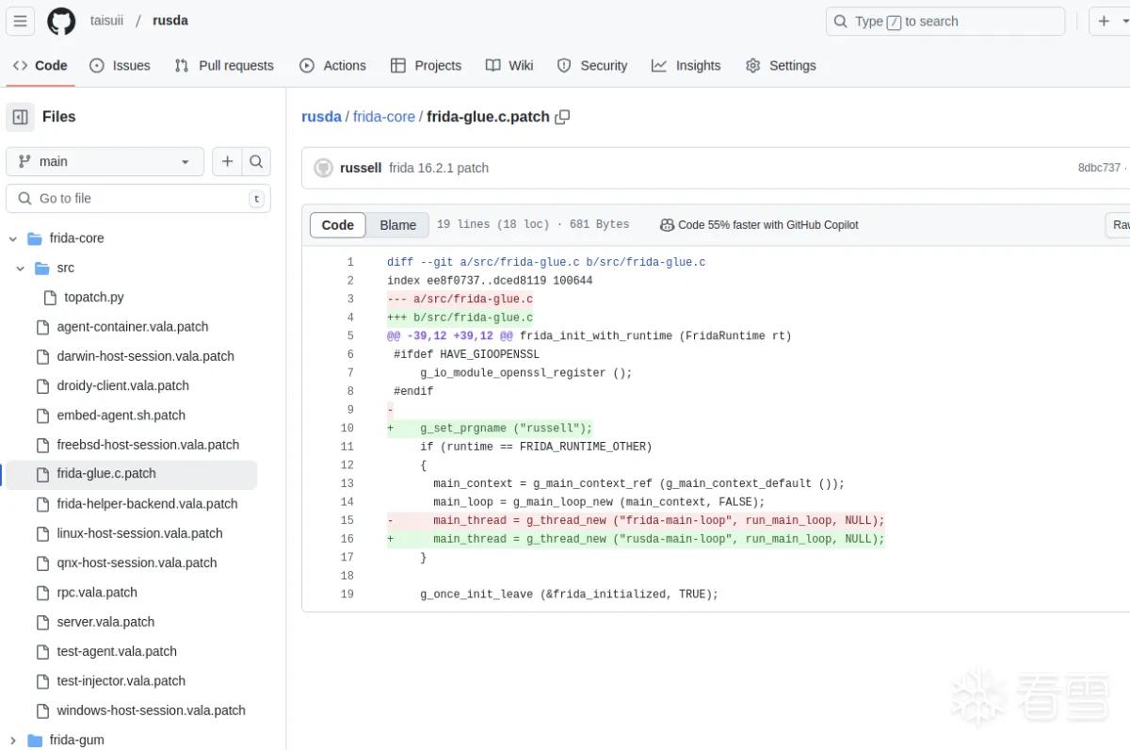Open the hamburger navigation menu
The width and height of the screenshot is (1130, 750).
click(x=21, y=21)
